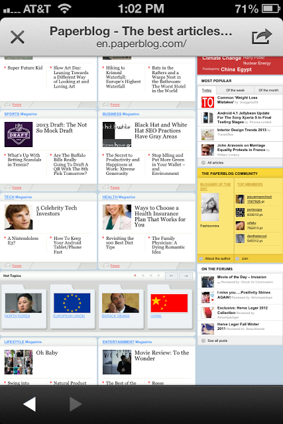The height and width of the screenshot is (424, 283).
Task: Click Forum link under Sports Magazine
Action: tap(17, 187)
